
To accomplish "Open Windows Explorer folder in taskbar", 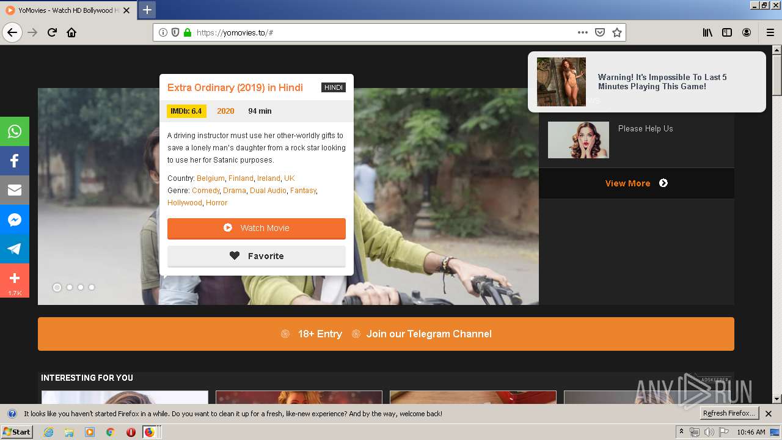I will [69, 432].
